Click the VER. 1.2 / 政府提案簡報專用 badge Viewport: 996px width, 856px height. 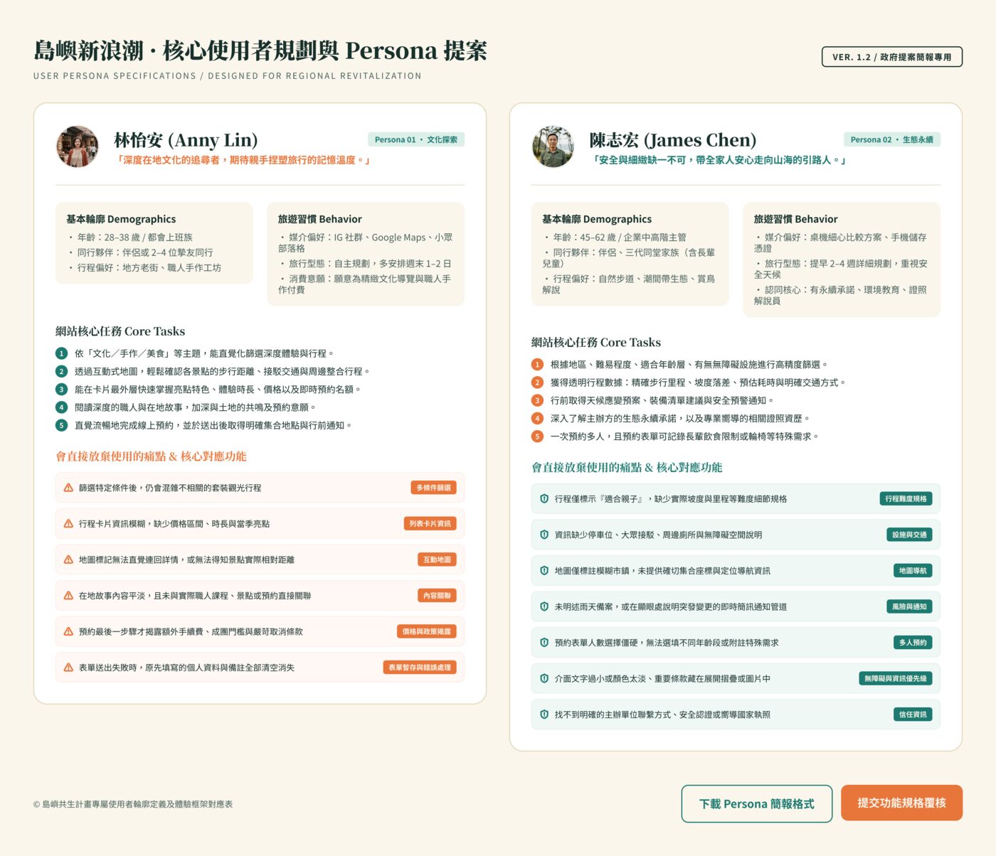(x=892, y=57)
